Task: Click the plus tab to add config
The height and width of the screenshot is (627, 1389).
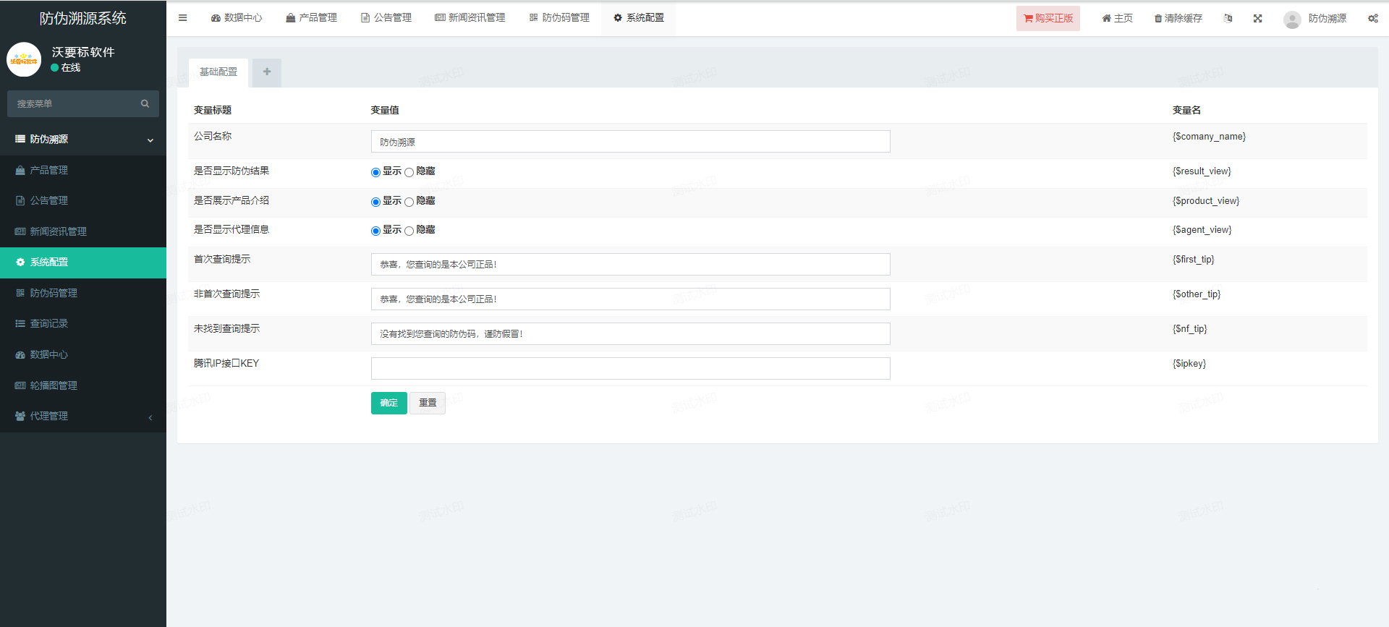Action: point(267,72)
